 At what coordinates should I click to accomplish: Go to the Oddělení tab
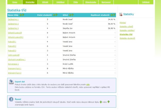(60, 2)
